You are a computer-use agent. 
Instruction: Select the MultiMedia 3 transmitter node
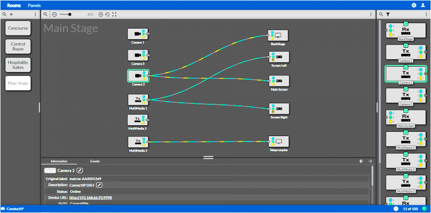pyautogui.click(x=138, y=142)
